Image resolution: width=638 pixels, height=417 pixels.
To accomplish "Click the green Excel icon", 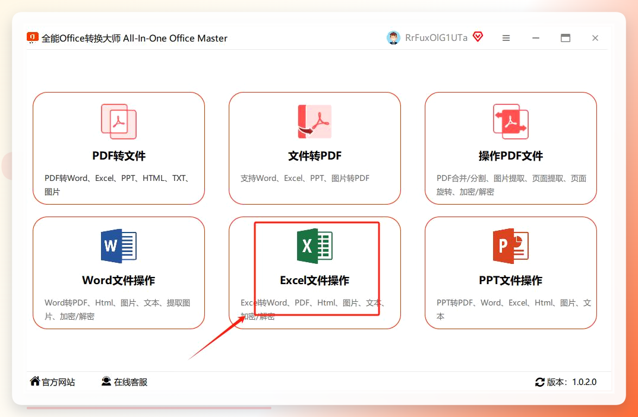I will (x=314, y=246).
